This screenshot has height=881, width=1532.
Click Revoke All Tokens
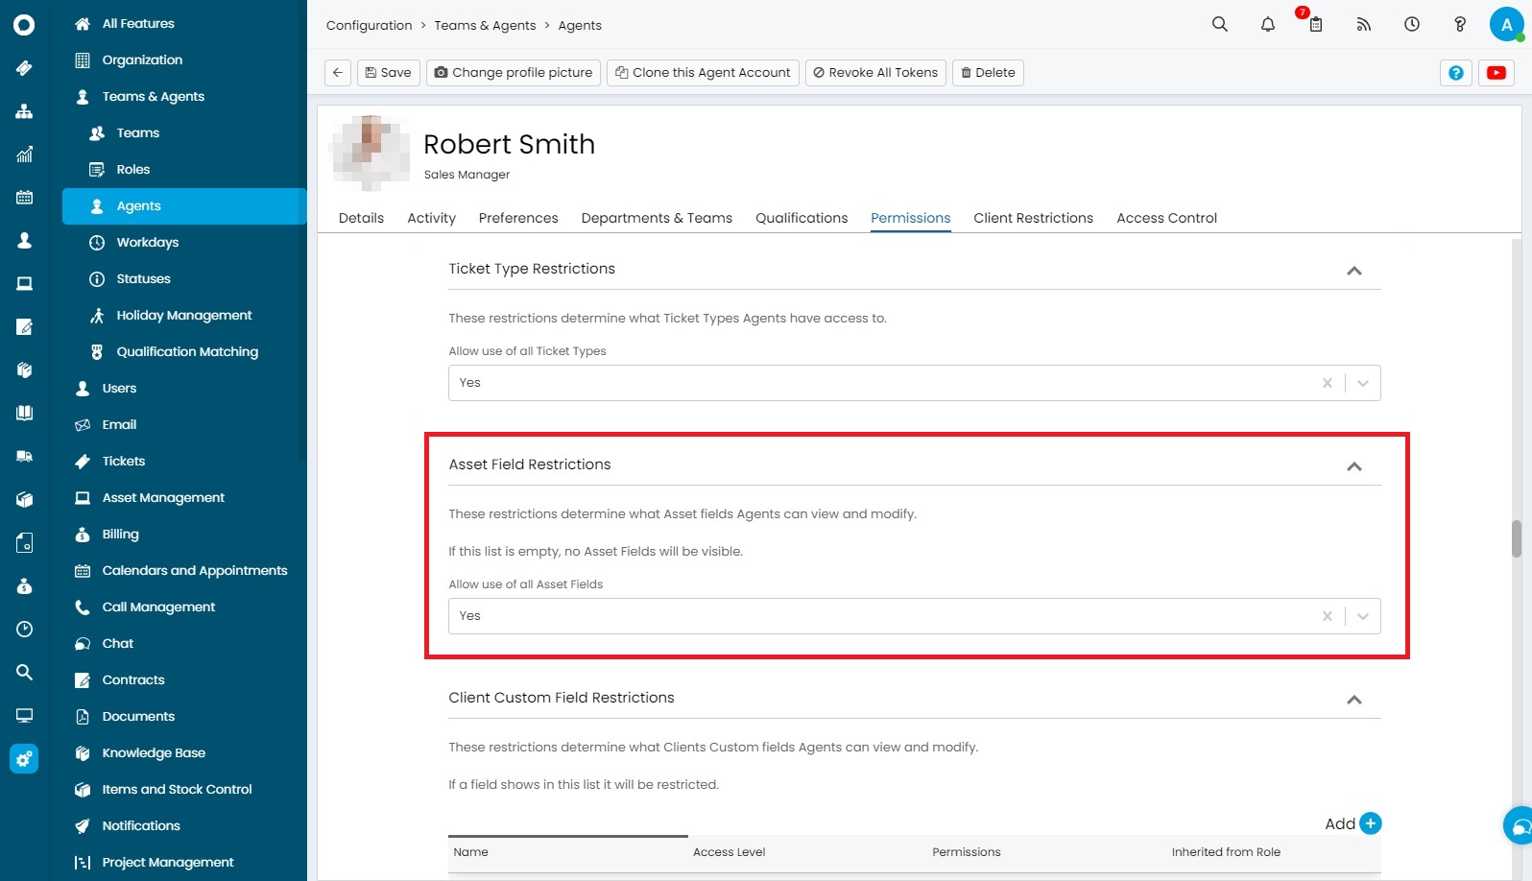pos(874,73)
